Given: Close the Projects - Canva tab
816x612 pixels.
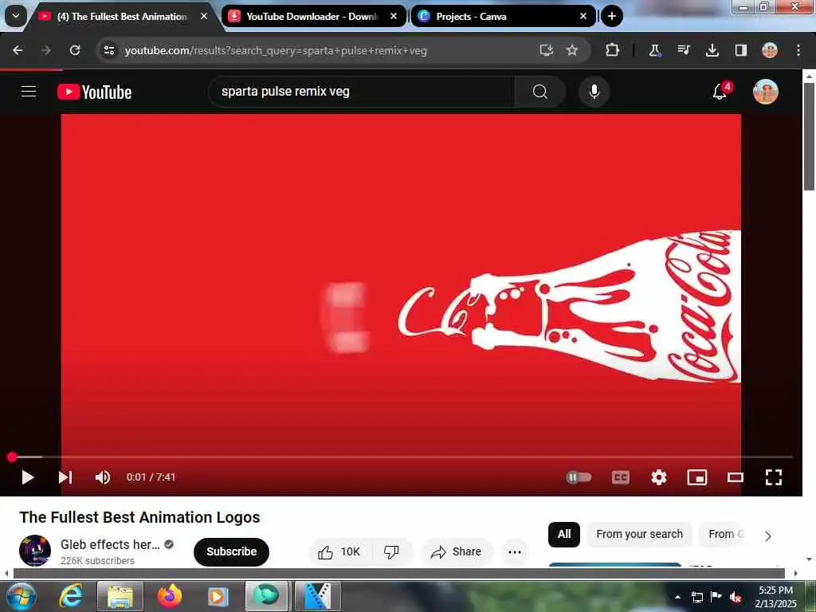Looking at the screenshot, I should point(583,17).
